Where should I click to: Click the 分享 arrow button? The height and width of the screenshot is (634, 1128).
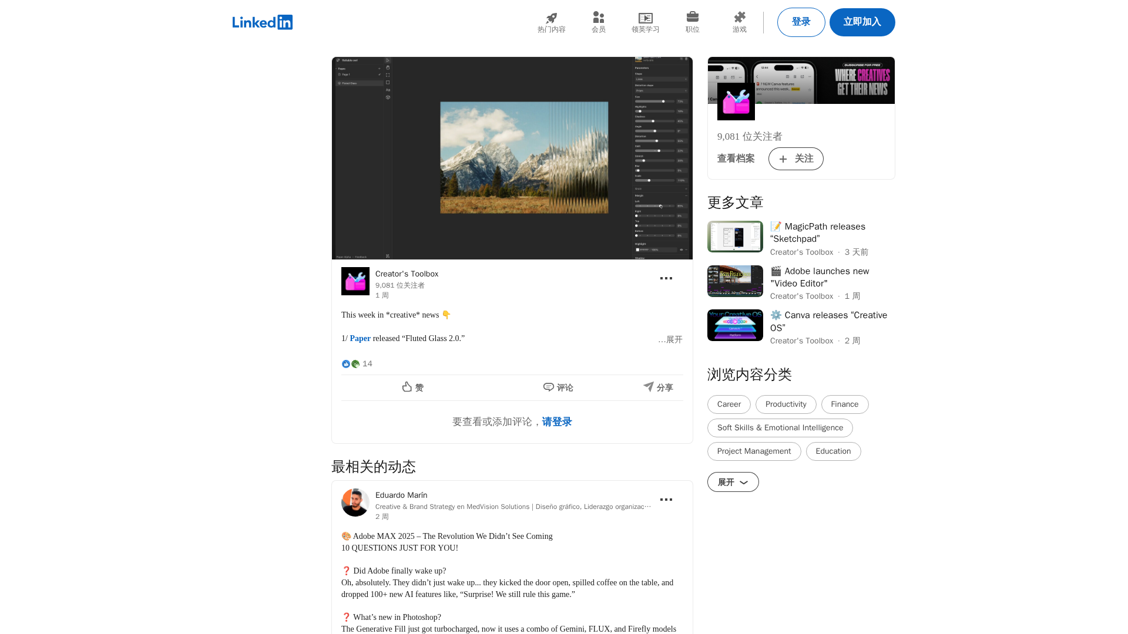click(658, 387)
